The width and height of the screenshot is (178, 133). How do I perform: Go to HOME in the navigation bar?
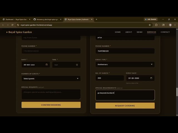point(118,32)
